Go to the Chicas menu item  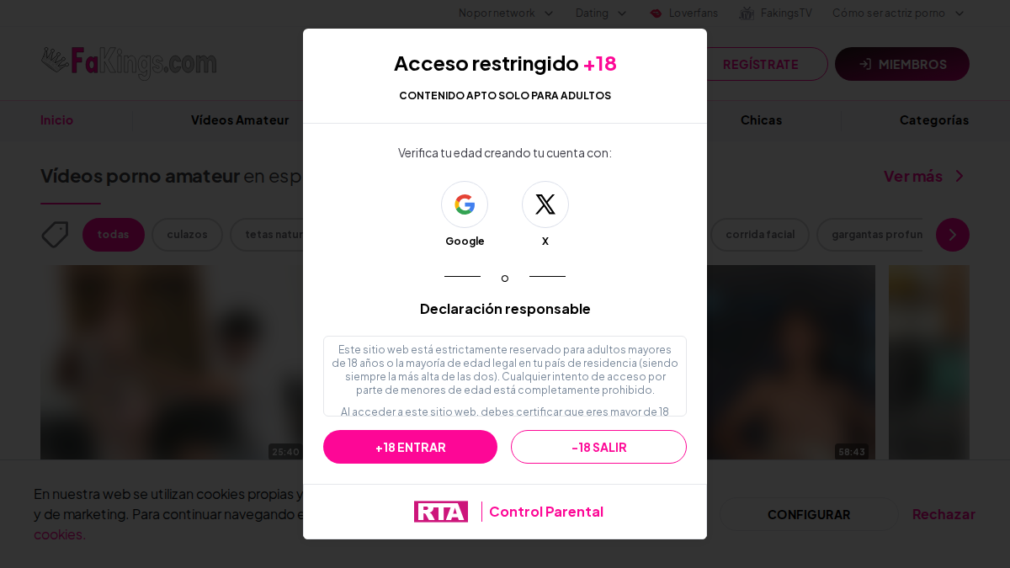point(761,120)
